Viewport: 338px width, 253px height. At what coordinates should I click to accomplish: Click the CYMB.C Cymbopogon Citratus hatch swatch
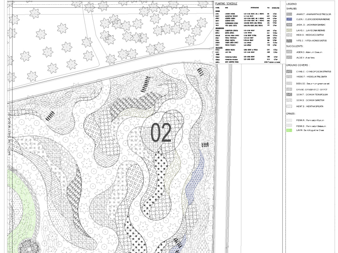[289, 72]
